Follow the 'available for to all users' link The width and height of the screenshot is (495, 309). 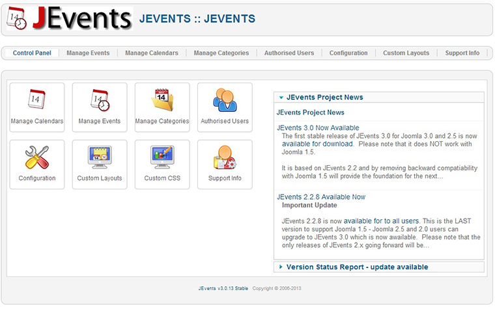(x=381, y=221)
